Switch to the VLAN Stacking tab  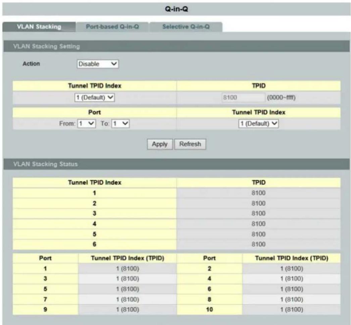coord(39,27)
